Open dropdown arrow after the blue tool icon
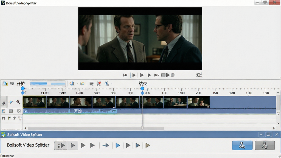The image size is (281, 158). coord(111,84)
